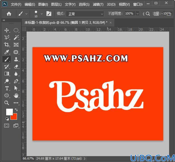
Task: Select the Blur tool
Action: click(16, 74)
